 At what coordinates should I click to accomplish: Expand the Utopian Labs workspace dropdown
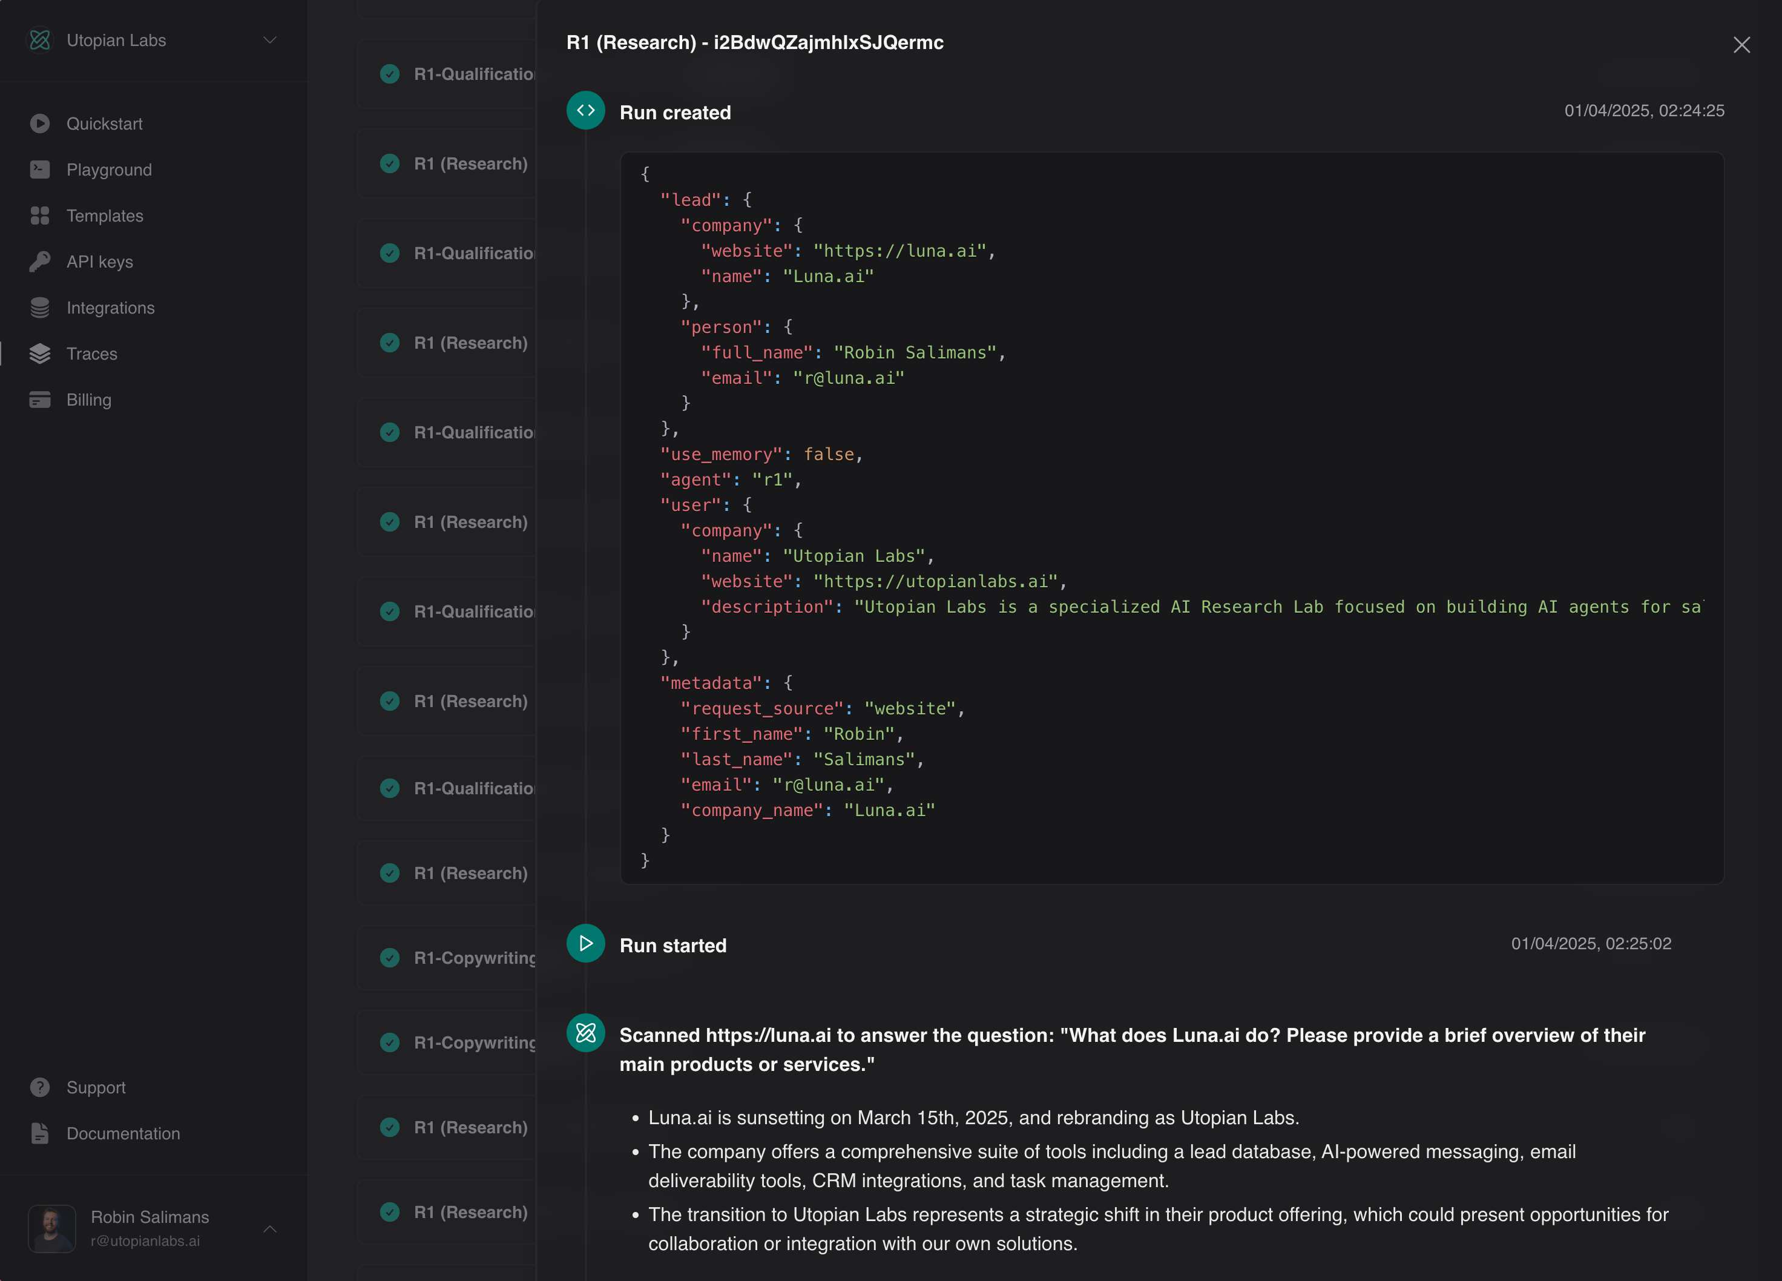[269, 40]
